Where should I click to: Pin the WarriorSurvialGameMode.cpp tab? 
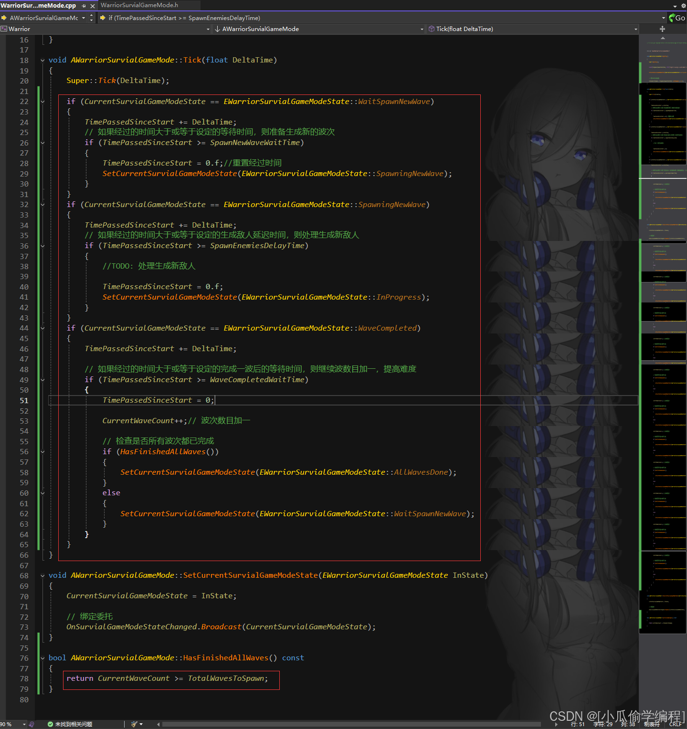pyautogui.click(x=84, y=6)
